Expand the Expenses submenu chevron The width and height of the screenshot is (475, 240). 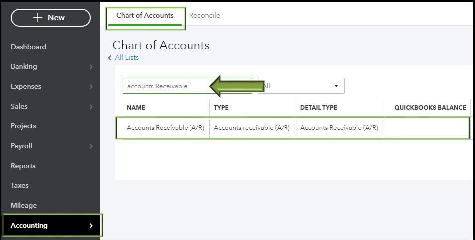pyautogui.click(x=91, y=86)
